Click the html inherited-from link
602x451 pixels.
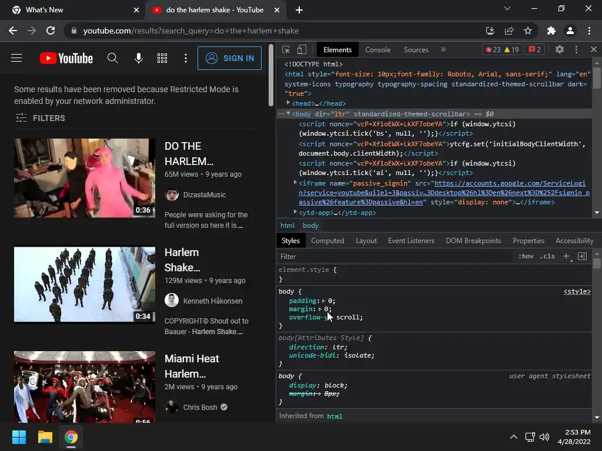(x=335, y=416)
